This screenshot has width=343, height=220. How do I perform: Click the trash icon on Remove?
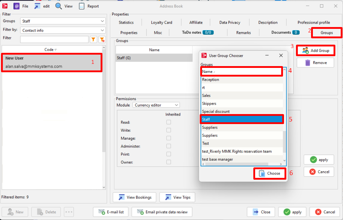308,63
